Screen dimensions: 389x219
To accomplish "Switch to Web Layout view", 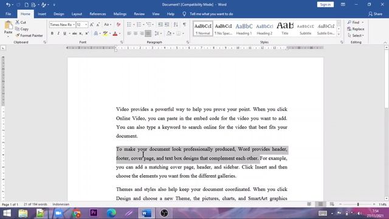I will 332,204.
